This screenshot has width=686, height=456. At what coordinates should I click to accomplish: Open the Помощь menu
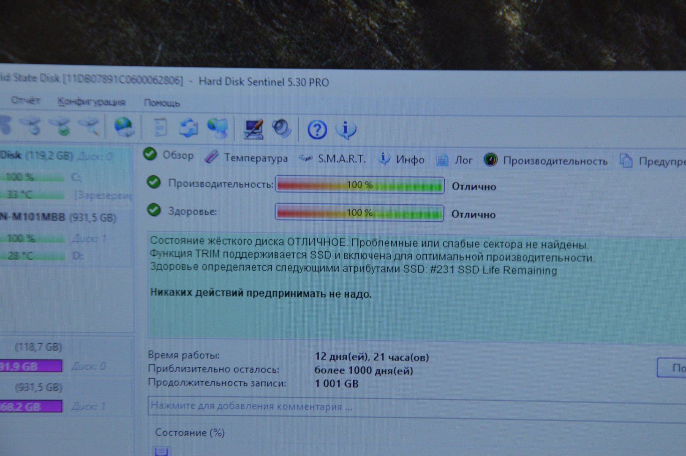click(162, 103)
